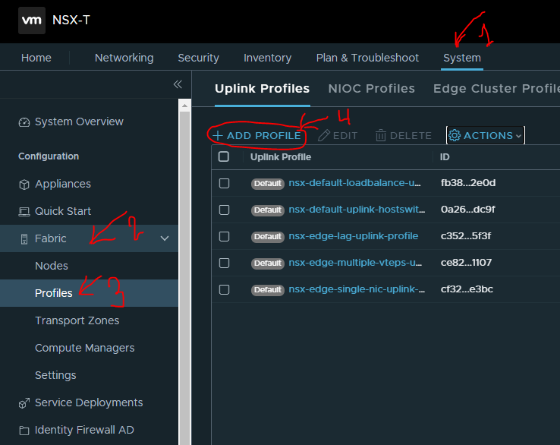Click the pencil icon beside Edit
Viewport: 560px width, 445px height.
click(x=323, y=135)
